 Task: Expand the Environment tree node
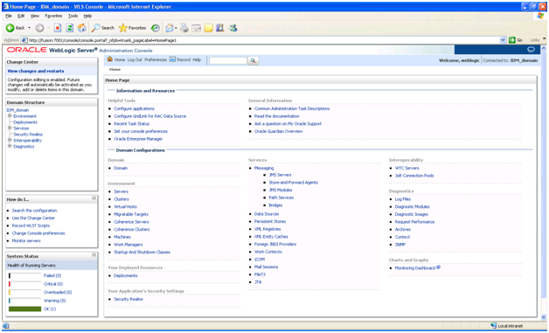(x=10, y=116)
